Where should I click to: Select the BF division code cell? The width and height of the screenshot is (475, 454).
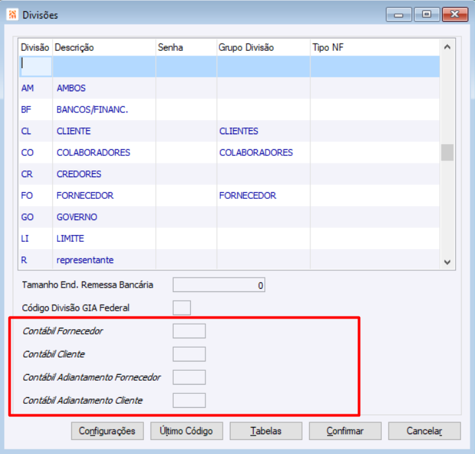point(36,110)
